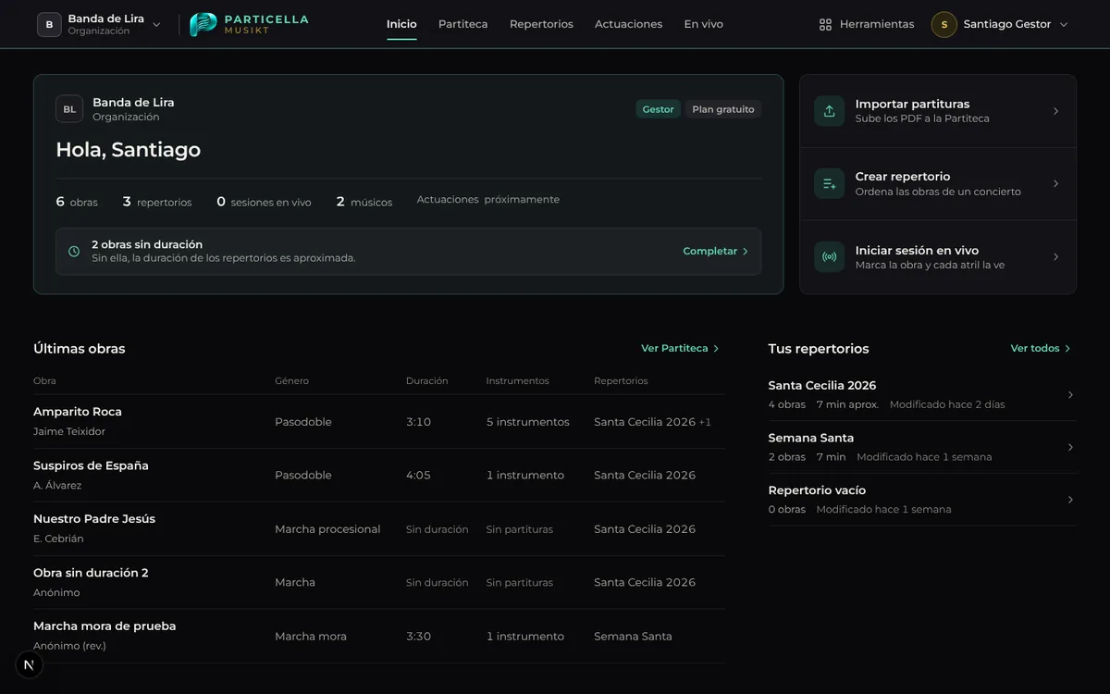Viewport: 1110px width, 694px height.
Task: Click the BL organization badge
Action: (x=69, y=109)
